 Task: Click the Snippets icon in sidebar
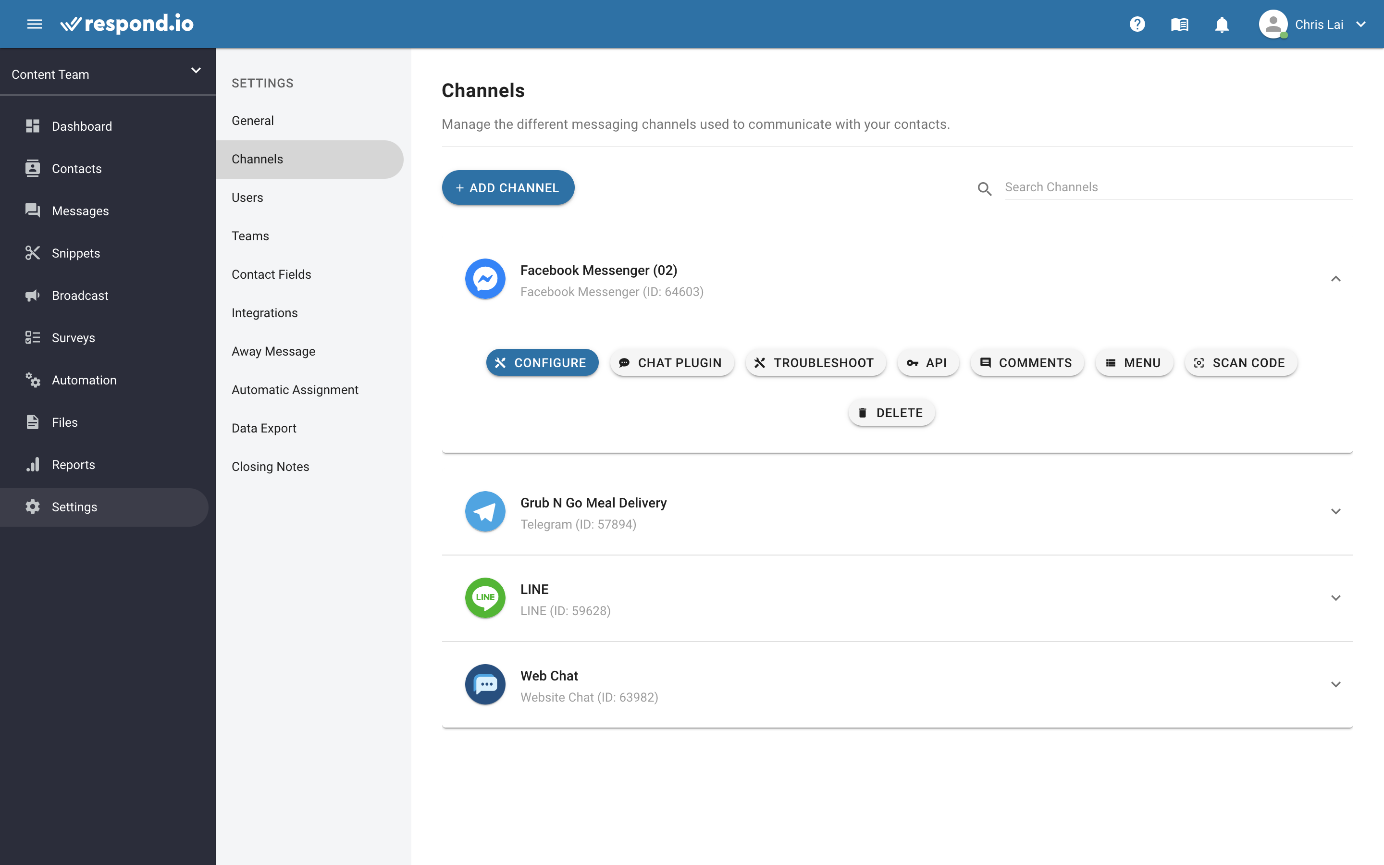[32, 253]
